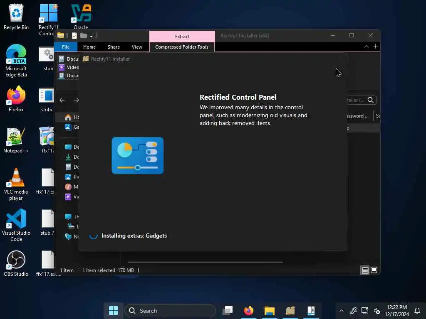Click the Explorer search magnifier icon
This screenshot has width=426, height=319.
pos(371,100)
